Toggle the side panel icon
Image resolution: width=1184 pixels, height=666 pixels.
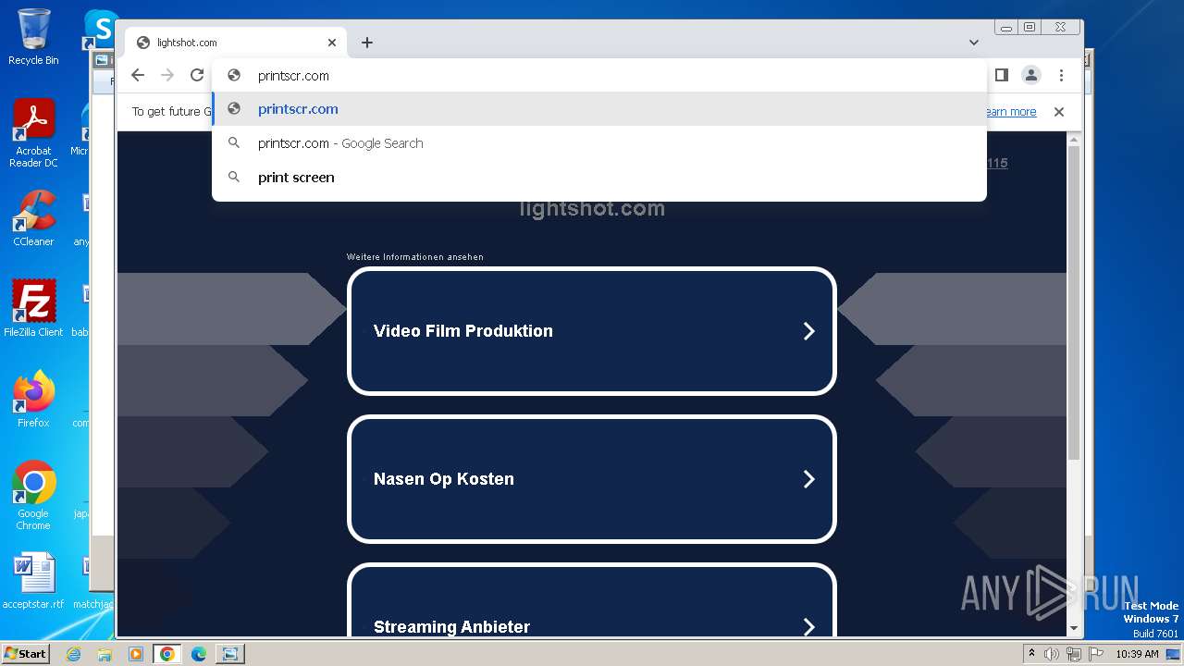(x=1001, y=75)
